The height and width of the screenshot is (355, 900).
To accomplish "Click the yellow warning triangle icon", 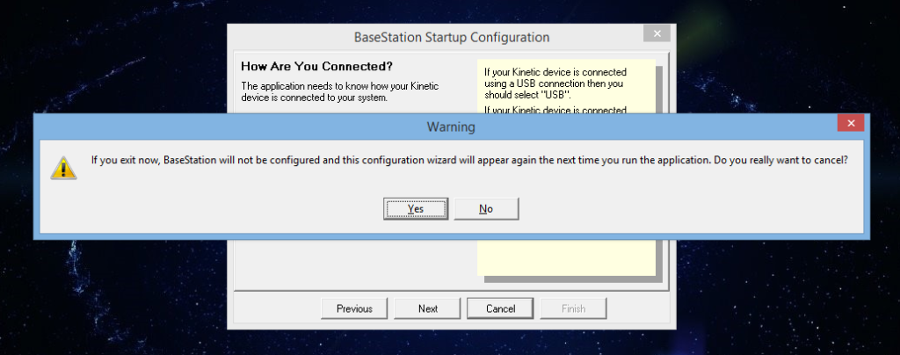I will [63, 167].
